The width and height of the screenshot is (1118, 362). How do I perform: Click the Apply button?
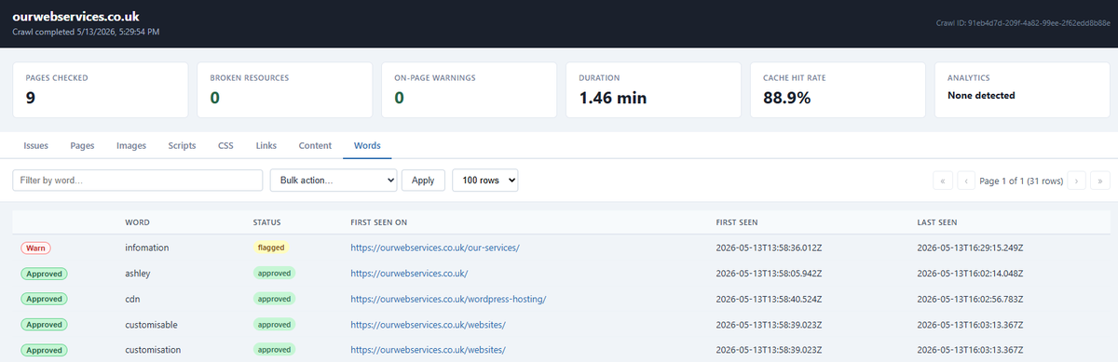click(x=423, y=181)
